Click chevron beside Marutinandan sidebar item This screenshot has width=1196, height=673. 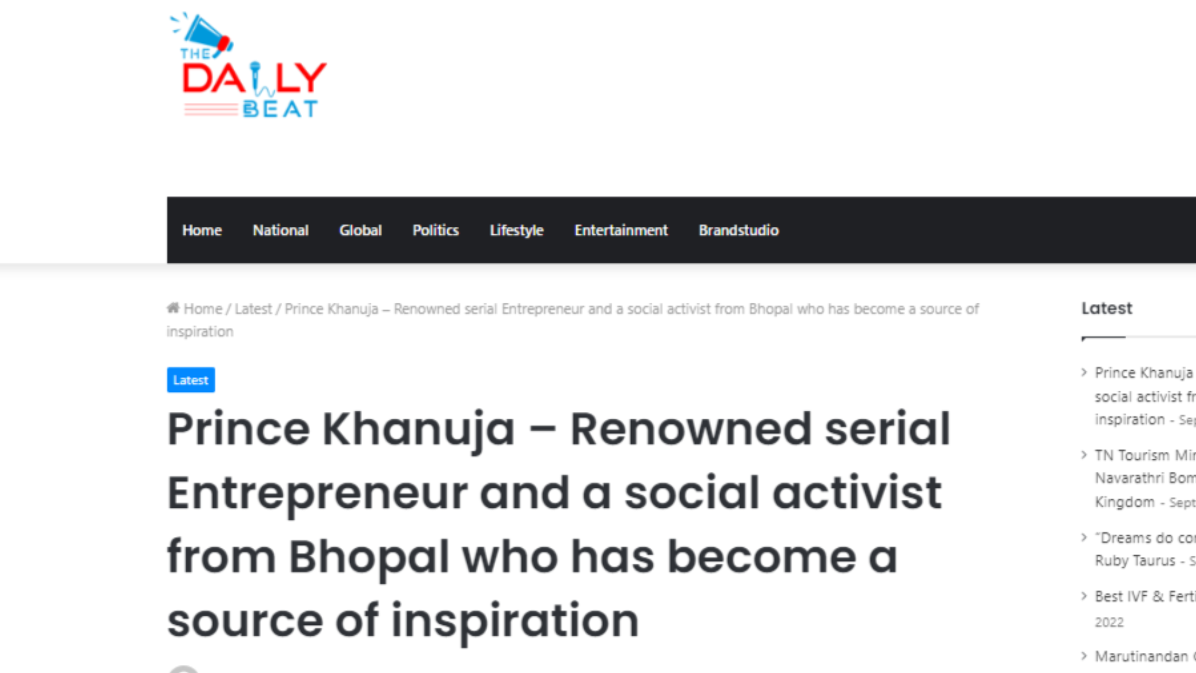pos(1084,656)
